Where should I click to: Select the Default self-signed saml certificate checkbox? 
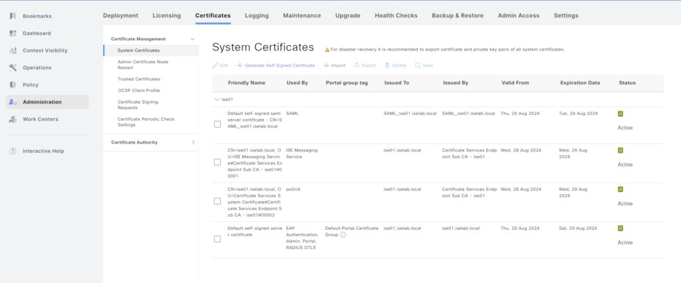pos(217,124)
